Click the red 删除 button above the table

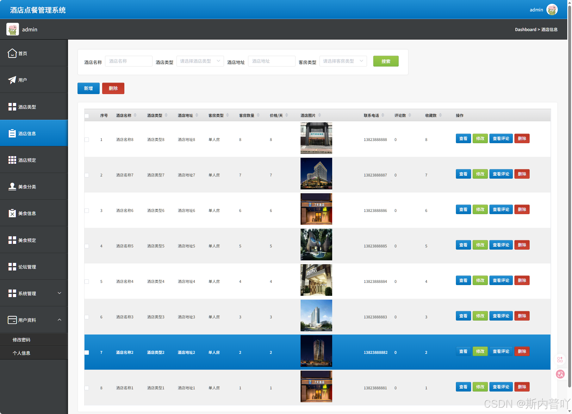click(113, 88)
